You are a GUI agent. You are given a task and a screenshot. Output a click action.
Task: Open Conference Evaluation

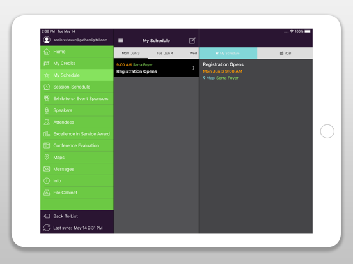click(x=77, y=145)
